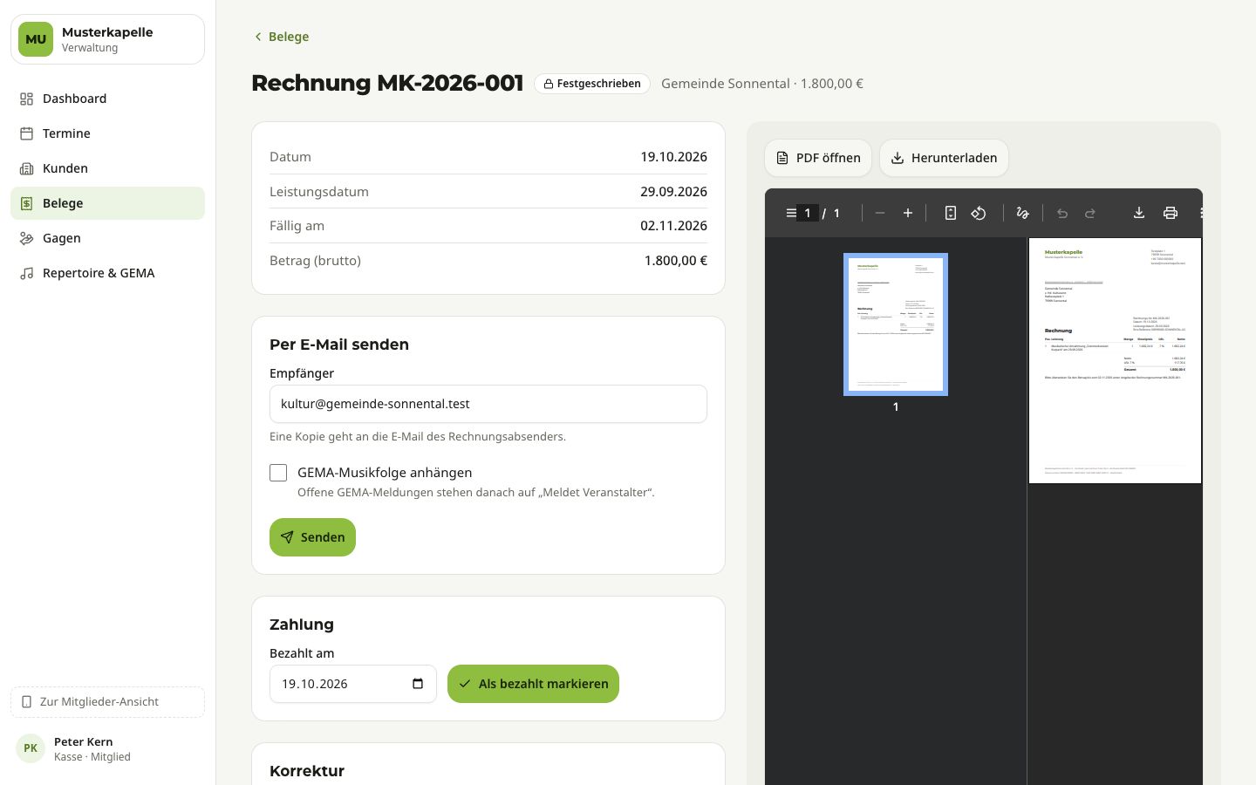Navigate to Gagen
Screen dimensions: 1256x785
pos(108,238)
